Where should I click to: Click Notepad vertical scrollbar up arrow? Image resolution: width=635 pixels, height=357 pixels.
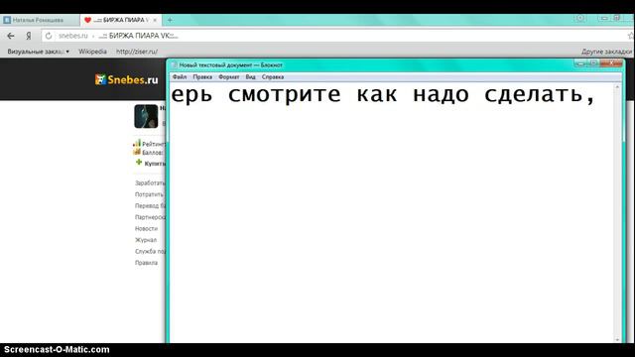click(617, 86)
